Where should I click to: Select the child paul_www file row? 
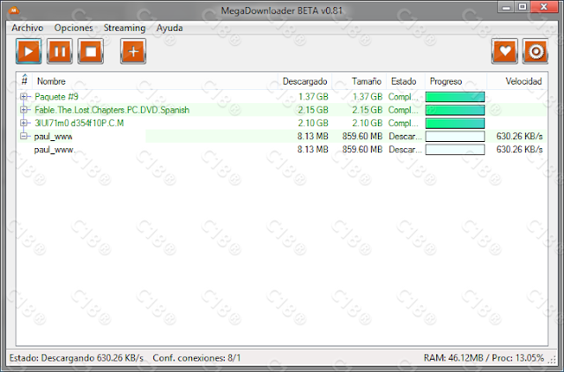[x=282, y=149]
